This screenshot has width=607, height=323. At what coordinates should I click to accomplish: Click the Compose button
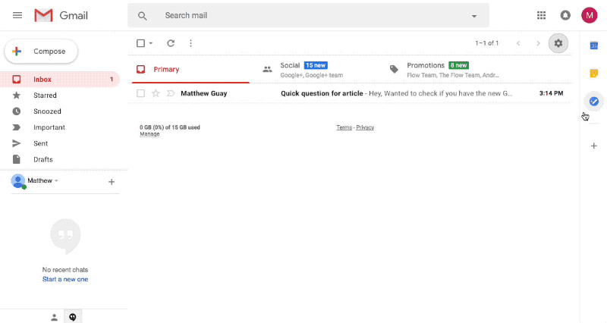point(41,52)
